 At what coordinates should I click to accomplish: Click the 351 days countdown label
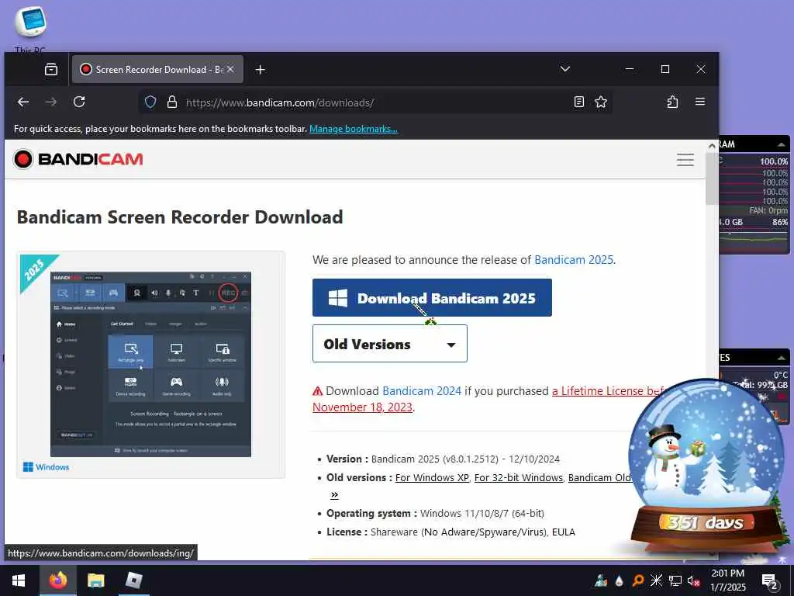tap(706, 522)
